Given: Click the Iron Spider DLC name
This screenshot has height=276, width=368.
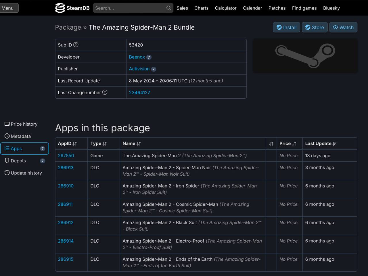Looking at the screenshot, I should pos(161,186).
